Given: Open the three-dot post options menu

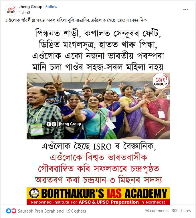Looking at the screenshot, I should (x=186, y=9).
